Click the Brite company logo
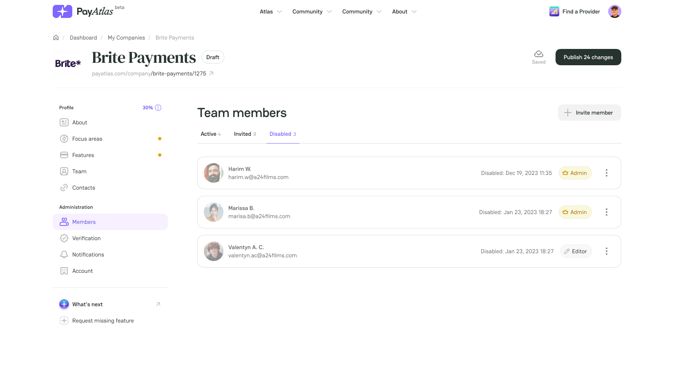This screenshot has width=674, height=367. (x=68, y=64)
